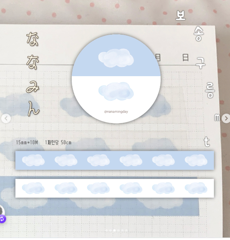Click the 15mm*10M size text
230x240 pixels.
click(x=27, y=142)
